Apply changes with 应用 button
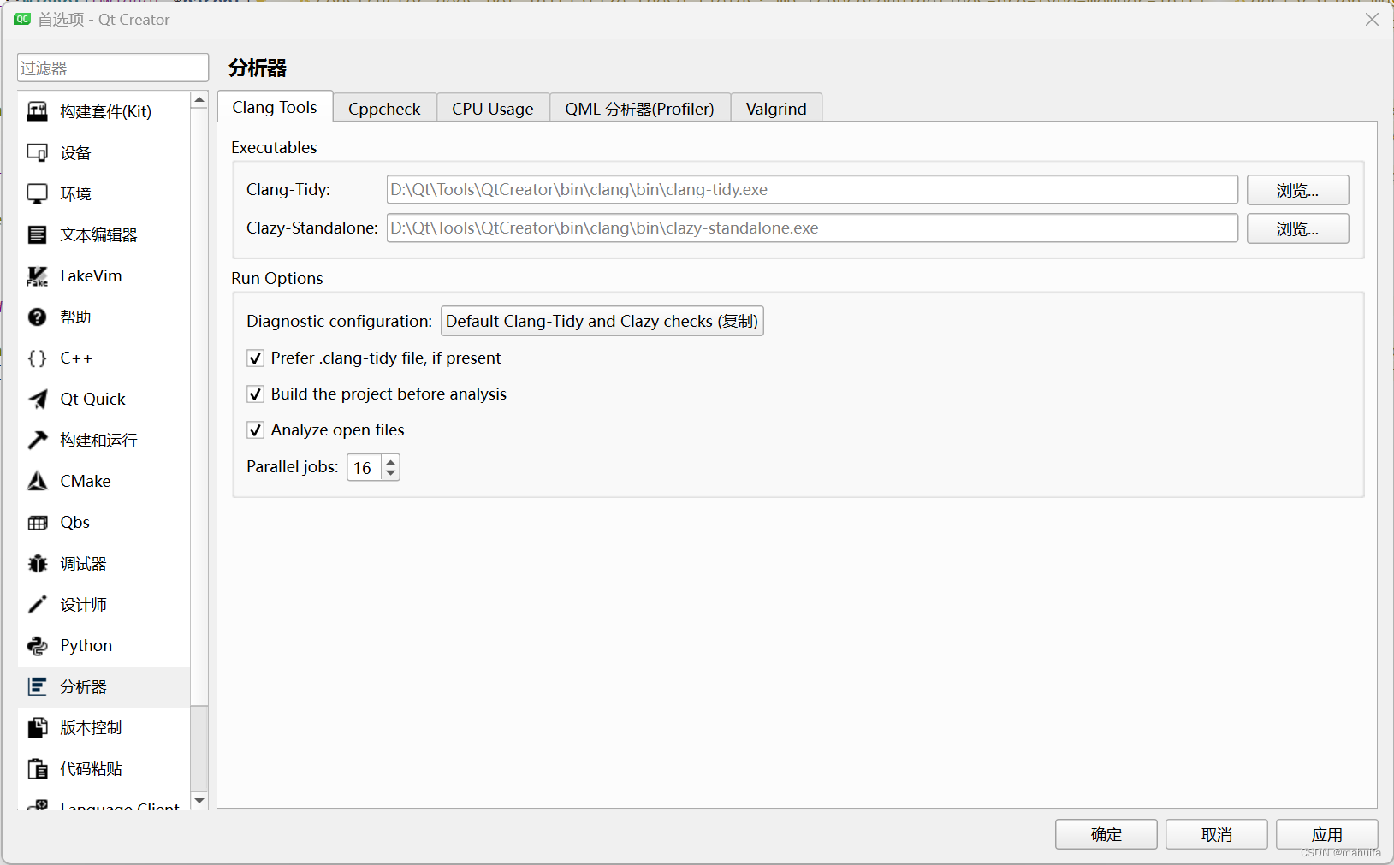Image resolution: width=1394 pixels, height=865 pixels. tap(1326, 834)
